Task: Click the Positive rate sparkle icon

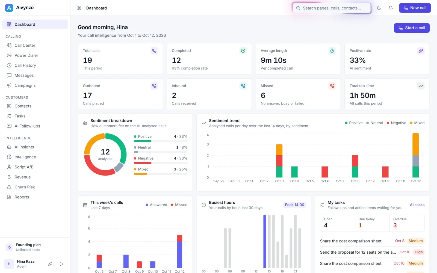Action: 421,51
